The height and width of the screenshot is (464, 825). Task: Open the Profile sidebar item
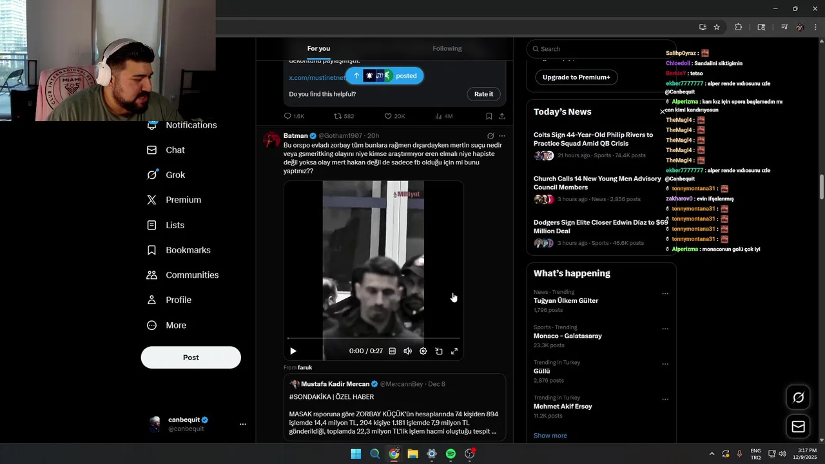click(x=169, y=300)
